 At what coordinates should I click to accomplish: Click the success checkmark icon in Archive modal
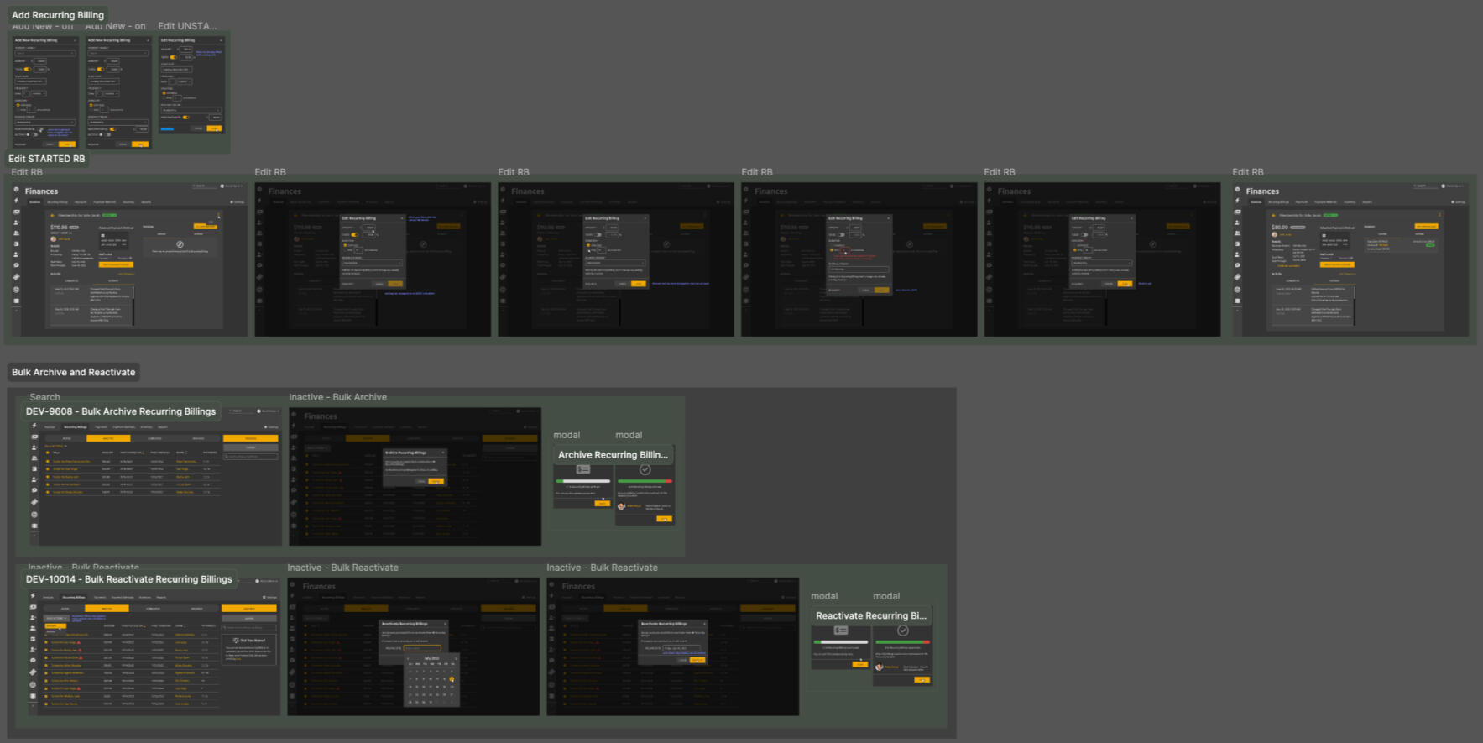[645, 469]
